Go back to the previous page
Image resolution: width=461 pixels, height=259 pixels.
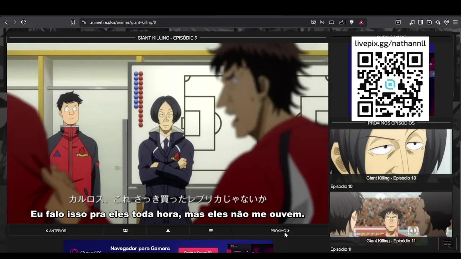coord(6,22)
